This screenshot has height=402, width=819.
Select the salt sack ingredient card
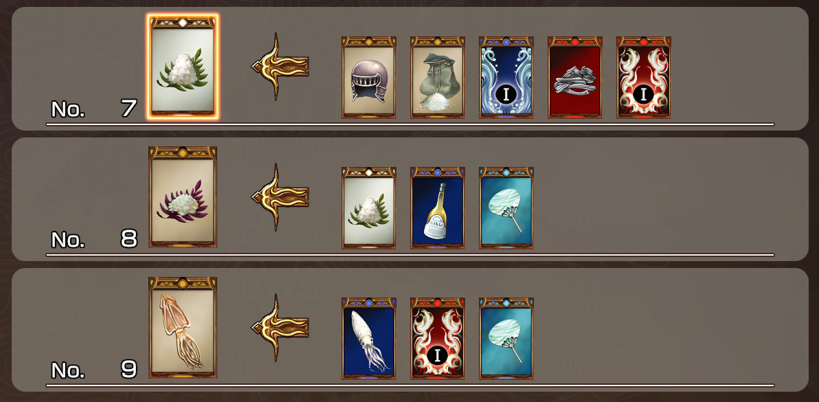click(x=438, y=77)
